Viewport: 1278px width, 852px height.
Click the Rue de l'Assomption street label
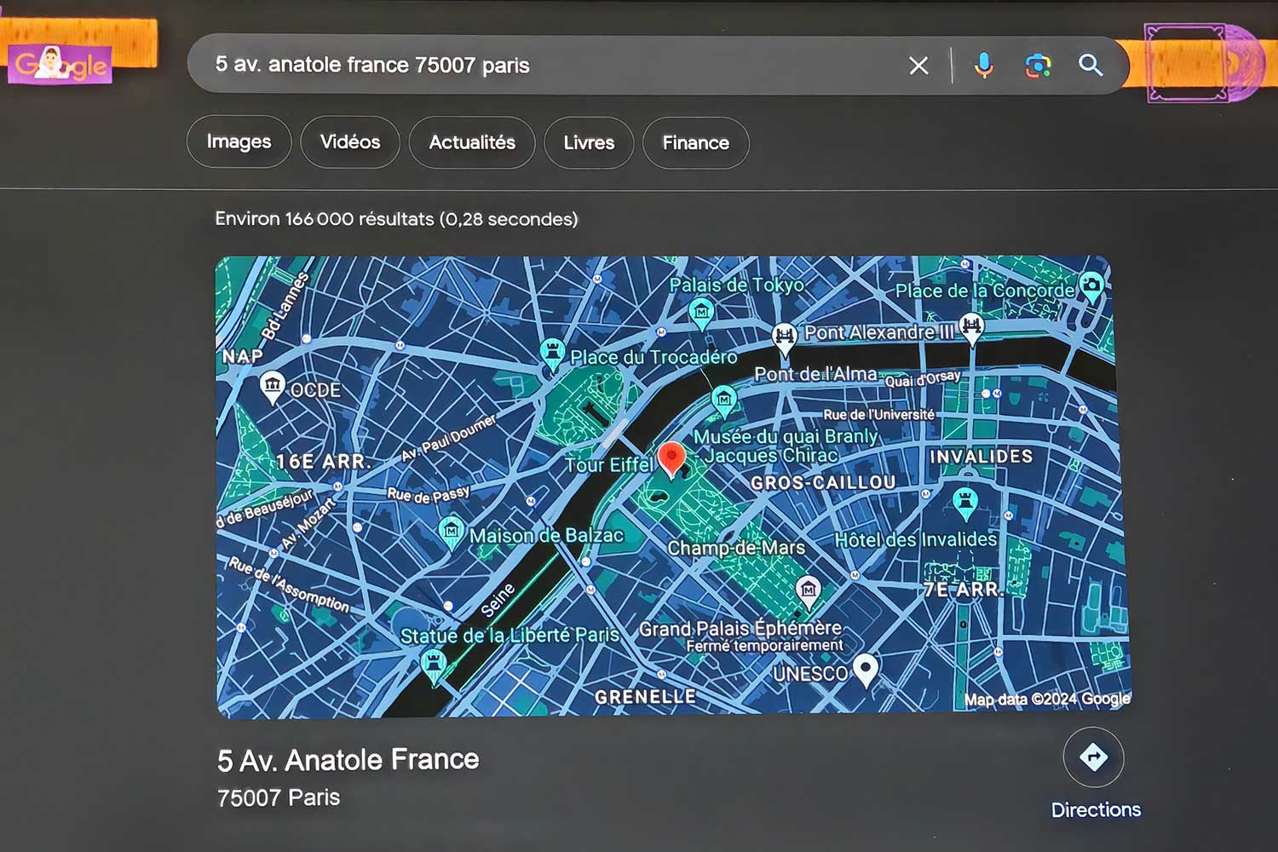tap(289, 584)
